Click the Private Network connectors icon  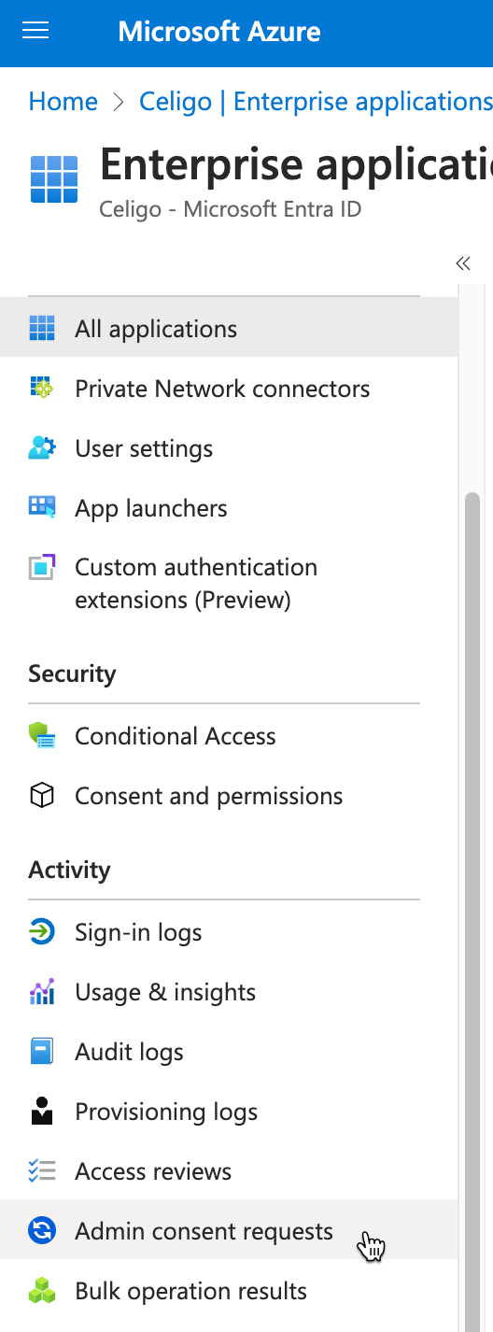tap(42, 389)
